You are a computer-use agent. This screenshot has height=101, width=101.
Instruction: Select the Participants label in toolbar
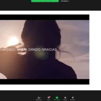[x=39, y=100]
